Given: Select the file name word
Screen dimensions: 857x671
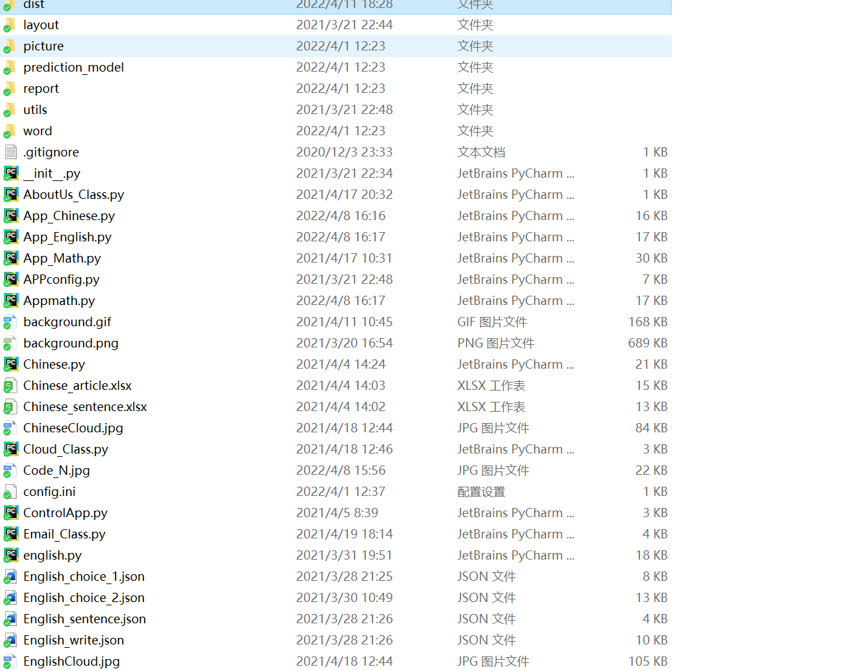Looking at the screenshot, I should pos(38,131).
